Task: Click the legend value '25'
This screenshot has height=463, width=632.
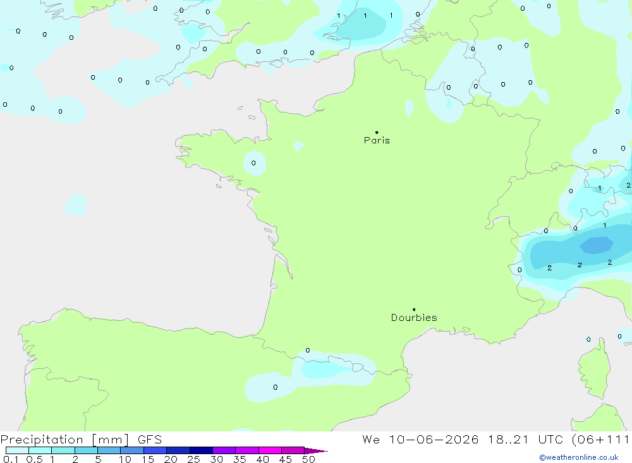Action: coord(193,459)
